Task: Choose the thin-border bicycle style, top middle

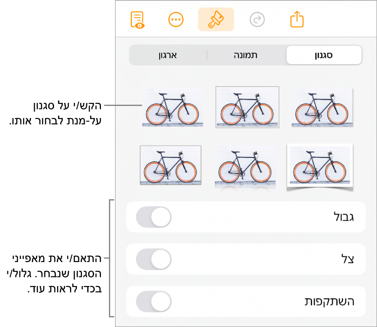Action: 247,107
